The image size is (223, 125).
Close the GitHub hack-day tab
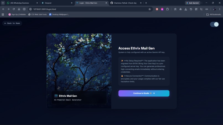[141, 3]
